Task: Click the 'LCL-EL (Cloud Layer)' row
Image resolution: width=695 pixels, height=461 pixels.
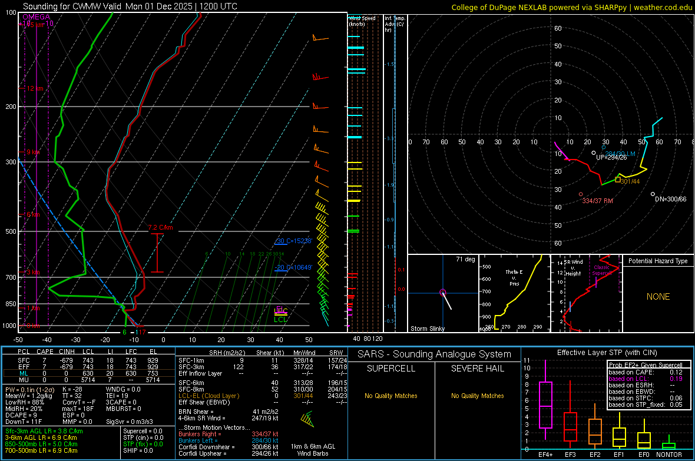Action: [x=263, y=396]
